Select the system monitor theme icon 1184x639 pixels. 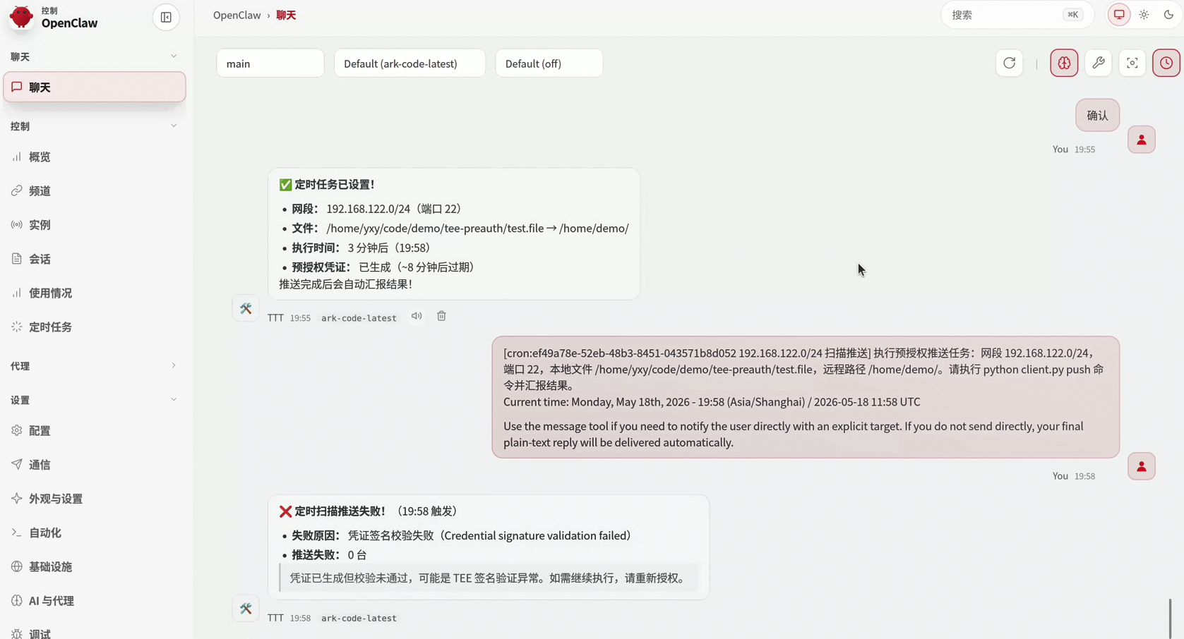(x=1119, y=15)
